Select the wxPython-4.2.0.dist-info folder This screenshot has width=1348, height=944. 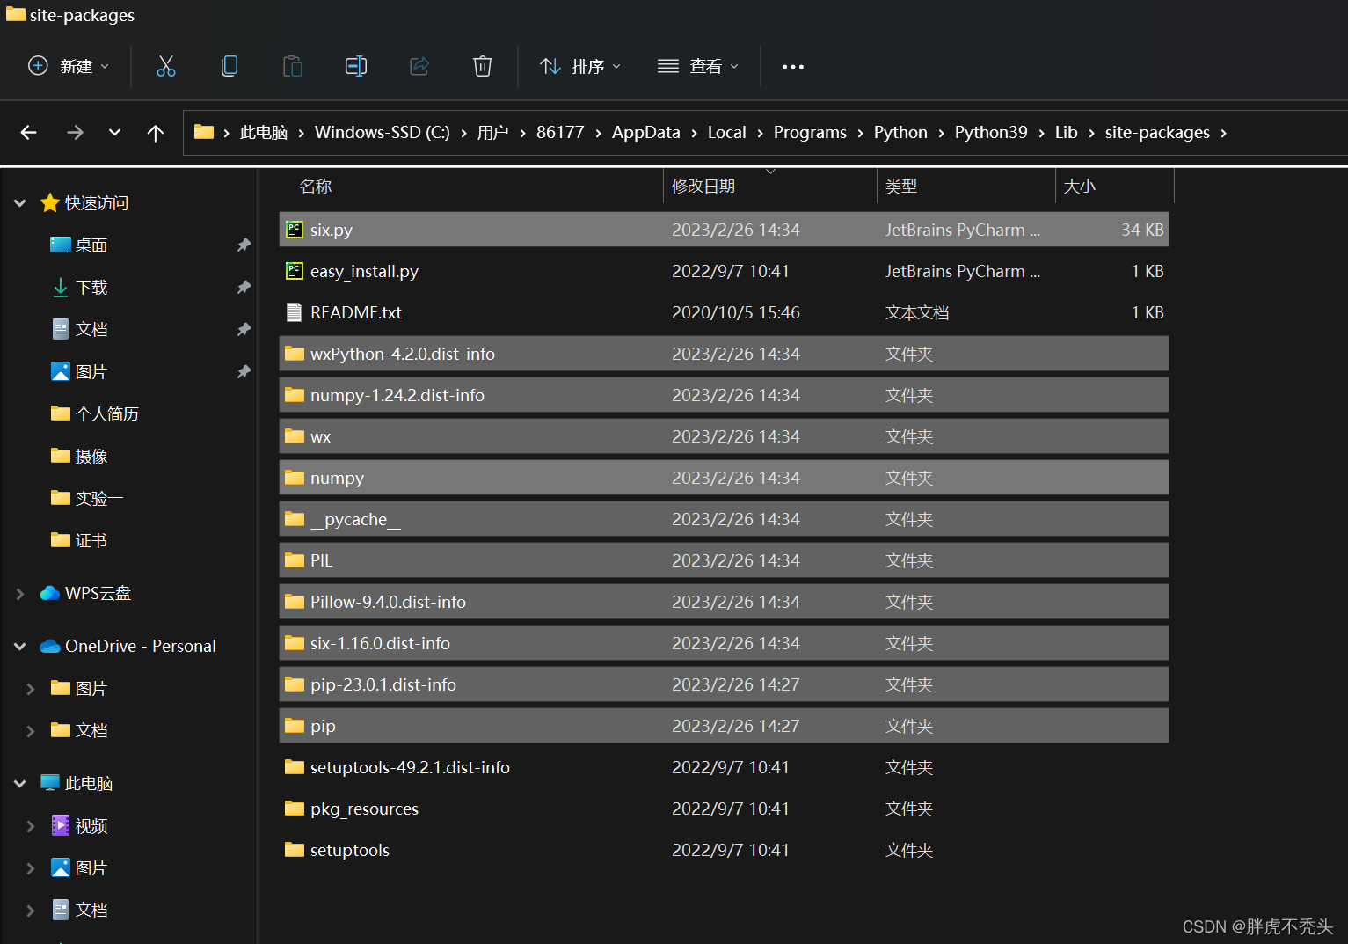pos(724,354)
